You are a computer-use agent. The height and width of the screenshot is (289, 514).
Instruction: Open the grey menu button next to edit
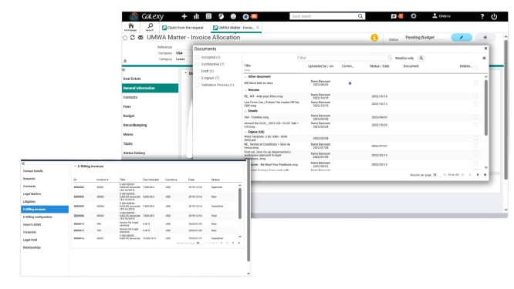point(485,37)
